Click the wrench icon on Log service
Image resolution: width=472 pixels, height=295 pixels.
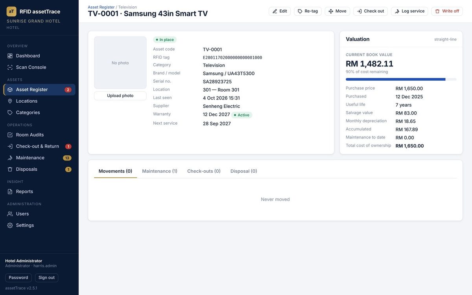397,11
